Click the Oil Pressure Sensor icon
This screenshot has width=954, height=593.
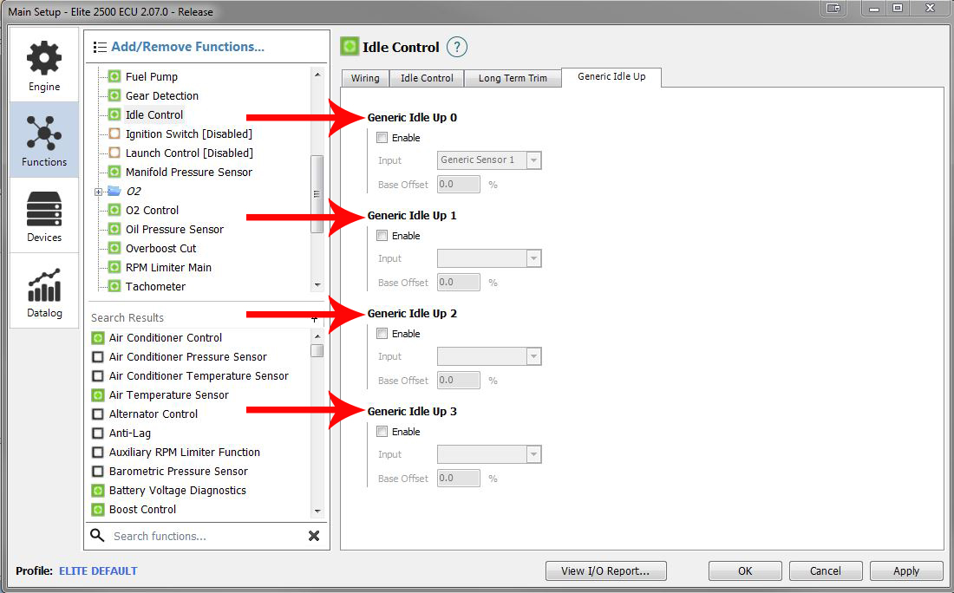[x=114, y=229]
